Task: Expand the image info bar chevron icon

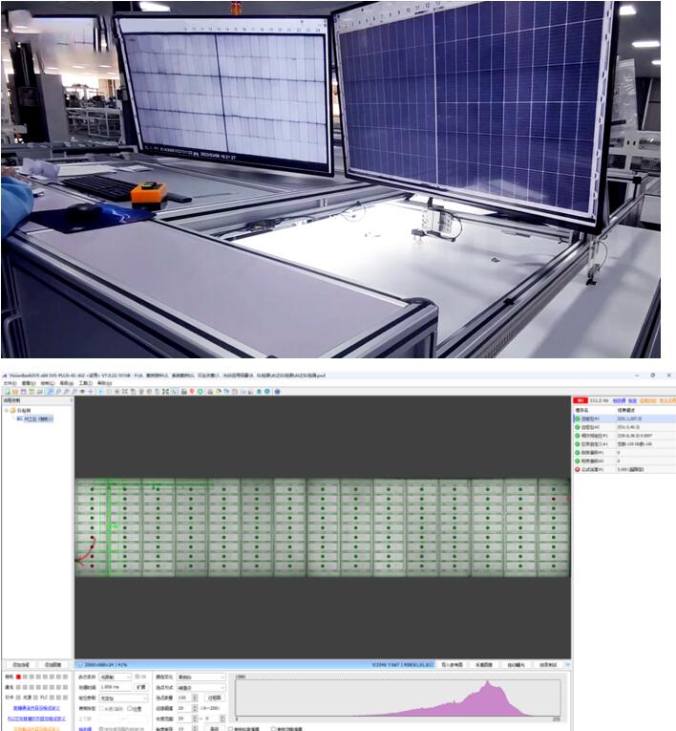Action: click(x=78, y=664)
